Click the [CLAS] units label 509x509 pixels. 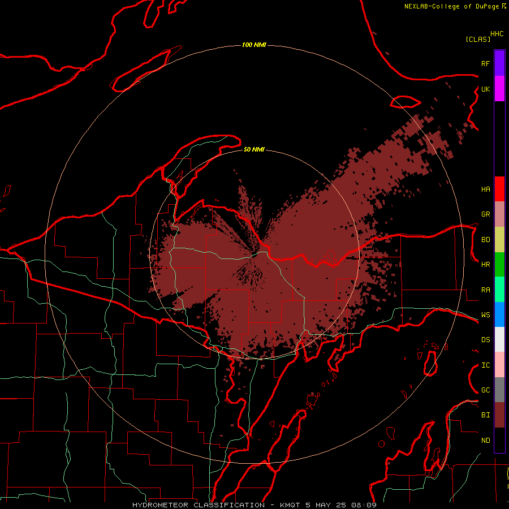478,39
